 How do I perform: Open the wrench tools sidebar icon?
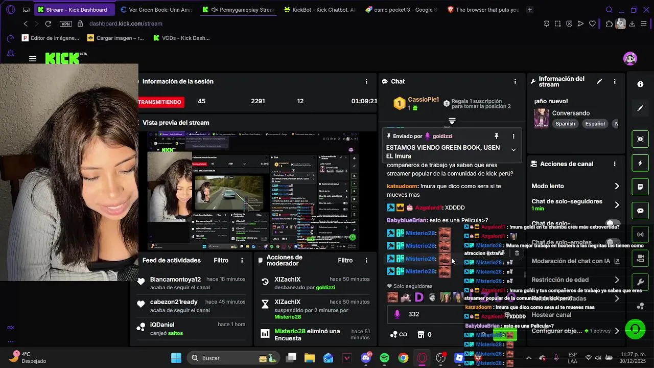click(640, 282)
